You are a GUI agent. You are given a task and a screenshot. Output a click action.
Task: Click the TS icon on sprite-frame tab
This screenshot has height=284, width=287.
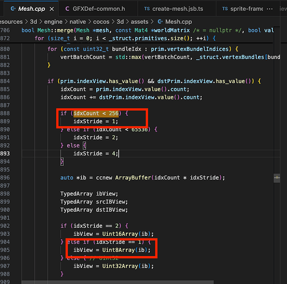[225, 9]
